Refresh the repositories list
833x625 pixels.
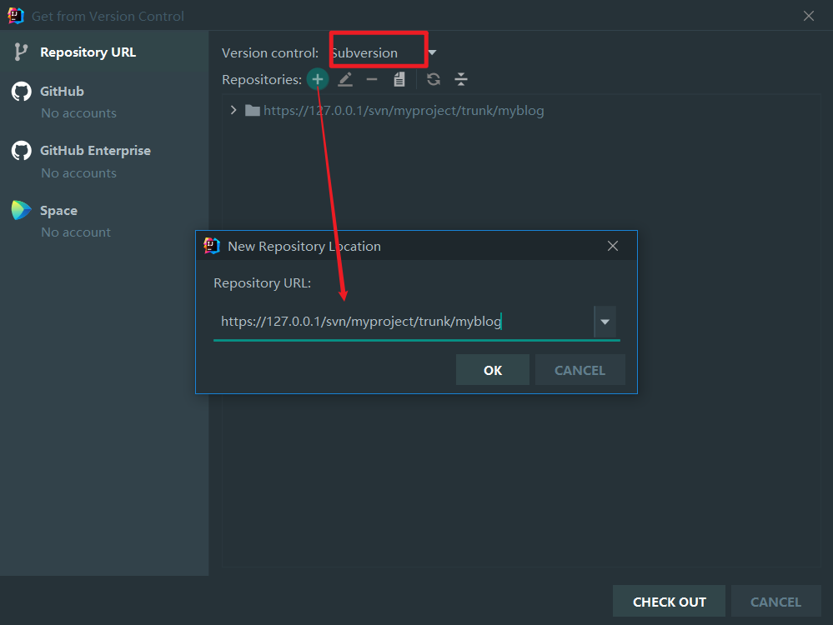[x=434, y=80]
